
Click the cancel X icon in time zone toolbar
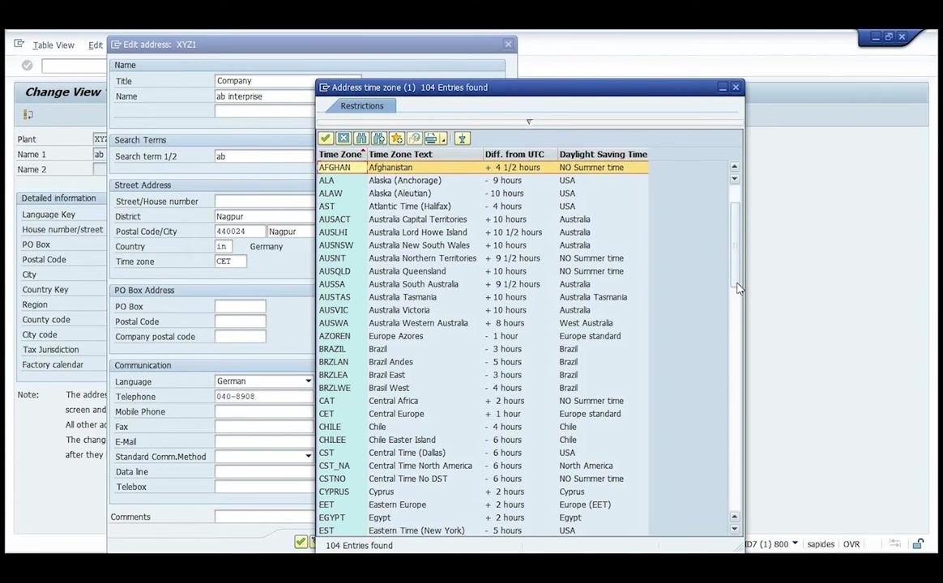click(x=343, y=138)
